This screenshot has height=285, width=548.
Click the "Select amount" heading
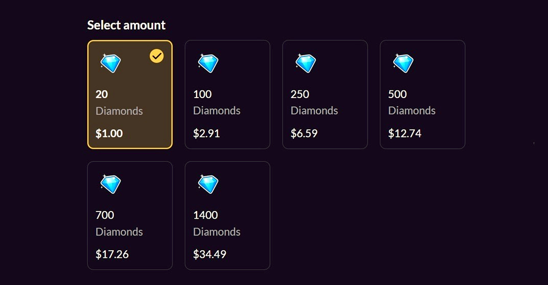pyautogui.click(x=126, y=25)
